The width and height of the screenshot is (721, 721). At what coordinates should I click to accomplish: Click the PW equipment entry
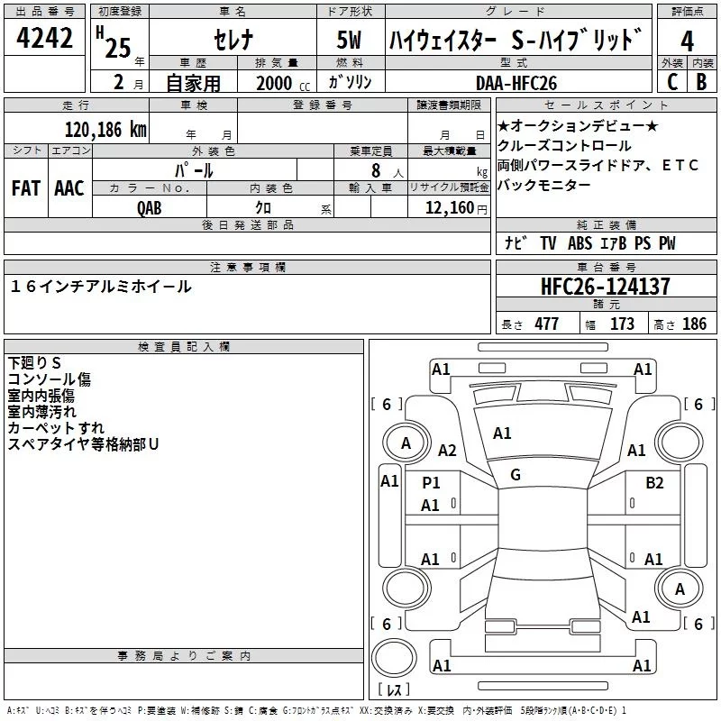(x=667, y=242)
